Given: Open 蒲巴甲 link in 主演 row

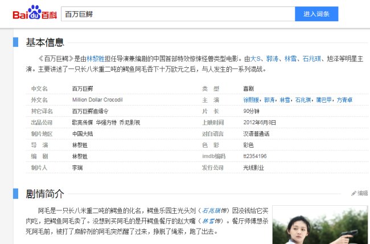Looking at the screenshot, I should (324, 100).
